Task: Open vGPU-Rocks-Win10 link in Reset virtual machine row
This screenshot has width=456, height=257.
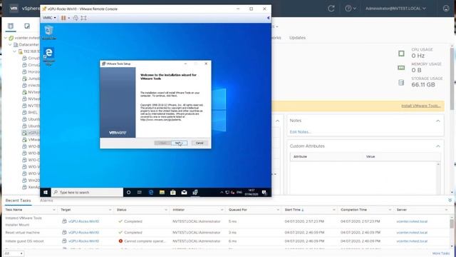Action: [x=83, y=233]
